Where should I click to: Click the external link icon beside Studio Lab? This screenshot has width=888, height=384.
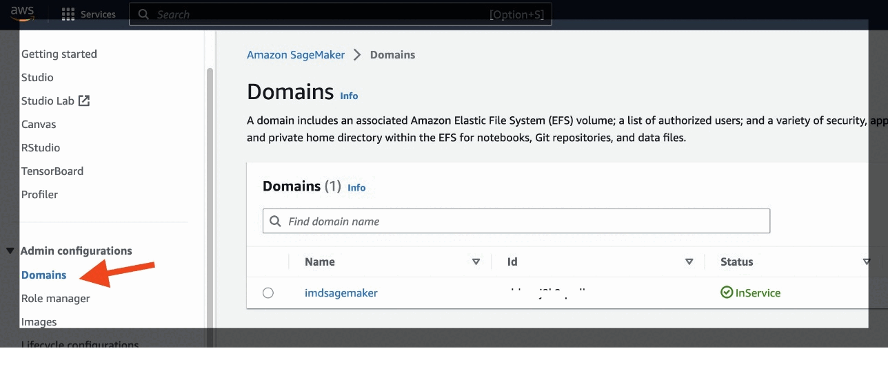pyautogui.click(x=84, y=100)
